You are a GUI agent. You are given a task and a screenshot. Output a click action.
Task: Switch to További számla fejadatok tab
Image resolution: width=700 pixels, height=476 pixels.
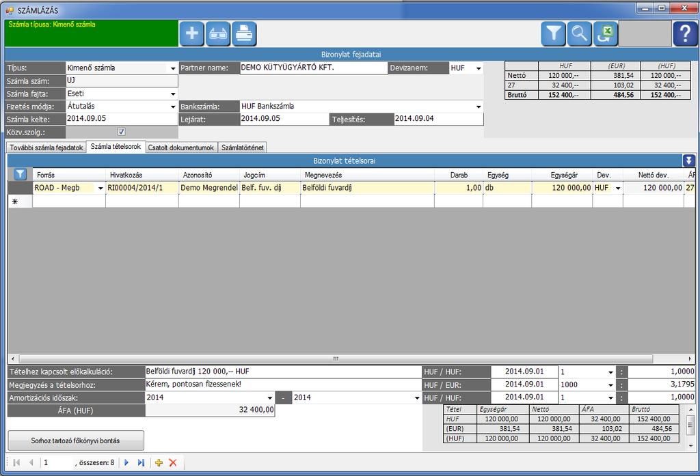click(x=46, y=148)
